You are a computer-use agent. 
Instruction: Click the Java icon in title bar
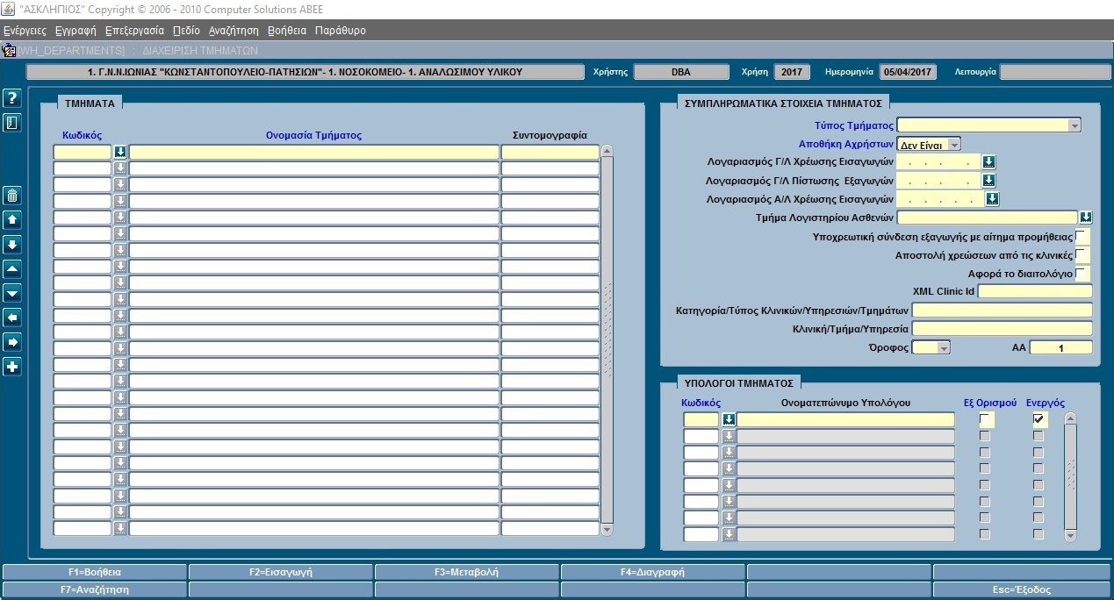[x=9, y=9]
